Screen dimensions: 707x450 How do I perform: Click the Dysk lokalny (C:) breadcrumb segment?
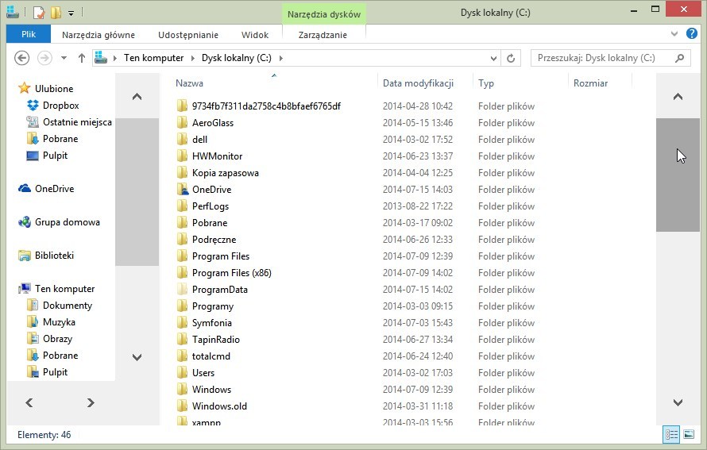pos(236,58)
